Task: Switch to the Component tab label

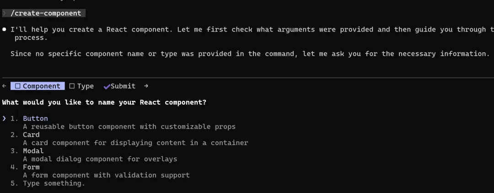Action: pyautogui.click(x=41, y=86)
